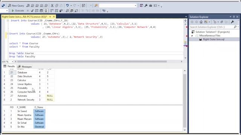Image resolution: width=241 pixels, height=135 pixels.
Task: Open a New Query window
Action: click(16, 6)
